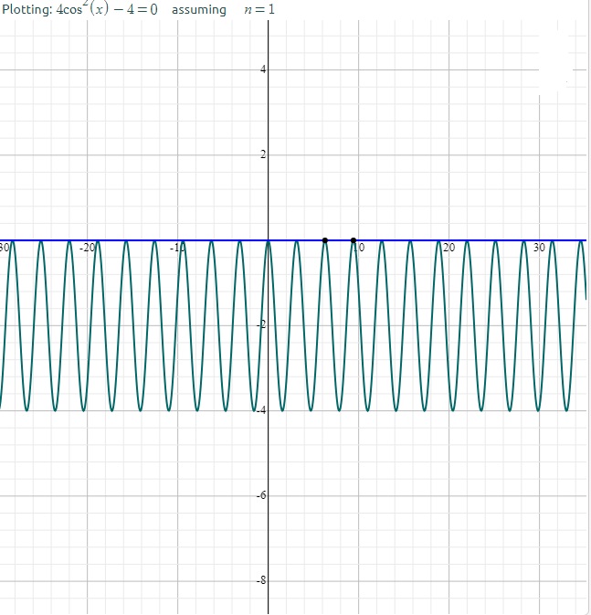Click the x-axis label -10
The width and height of the screenshot is (591, 615).
pos(179,248)
